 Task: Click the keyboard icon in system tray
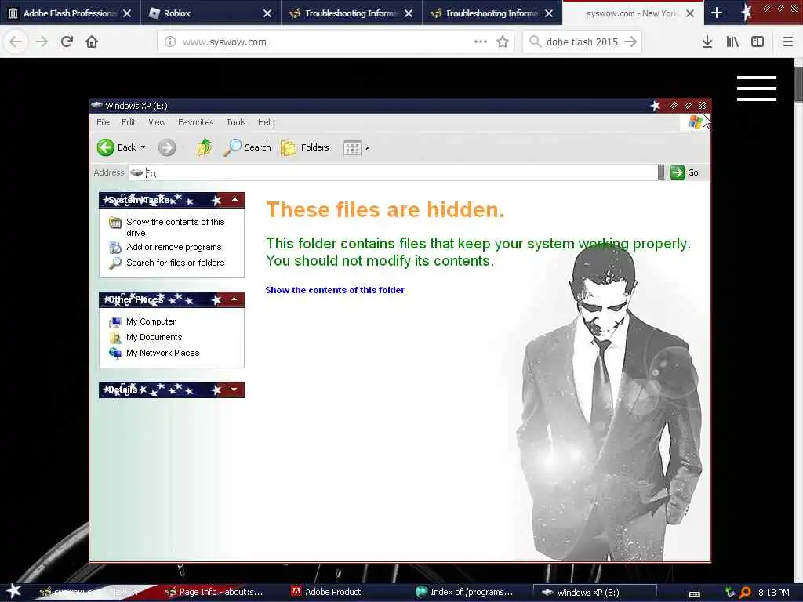tap(695, 593)
